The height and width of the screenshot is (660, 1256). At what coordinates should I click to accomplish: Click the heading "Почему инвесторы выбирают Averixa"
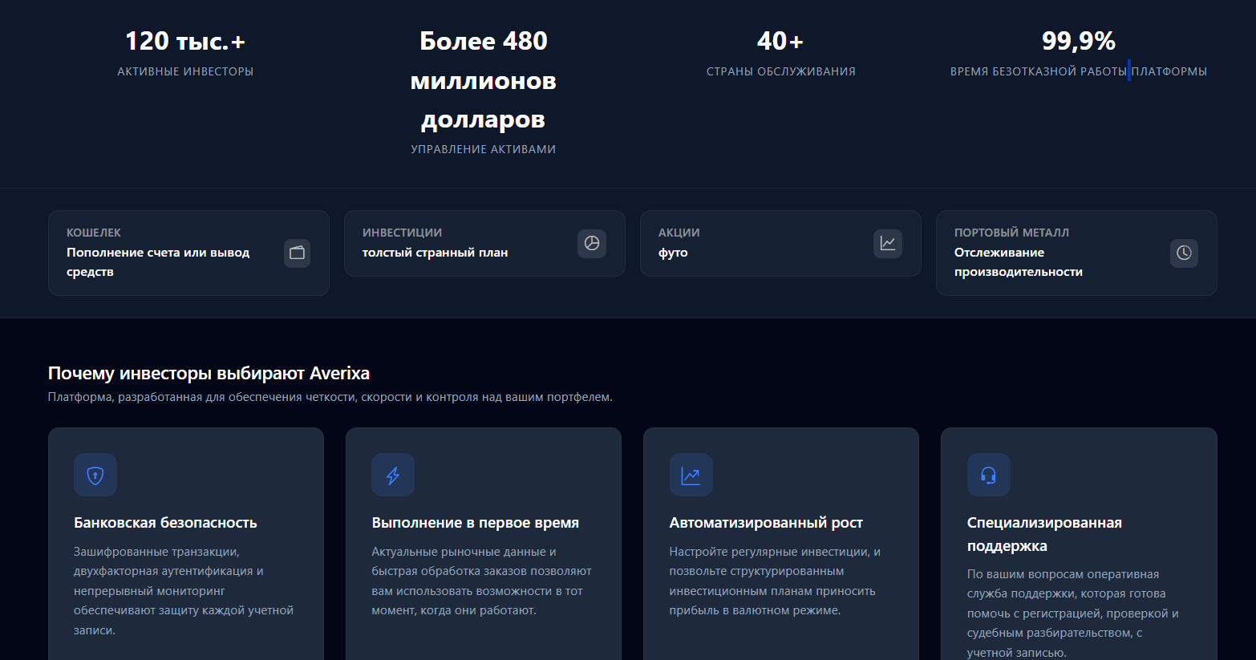tap(209, 373)
